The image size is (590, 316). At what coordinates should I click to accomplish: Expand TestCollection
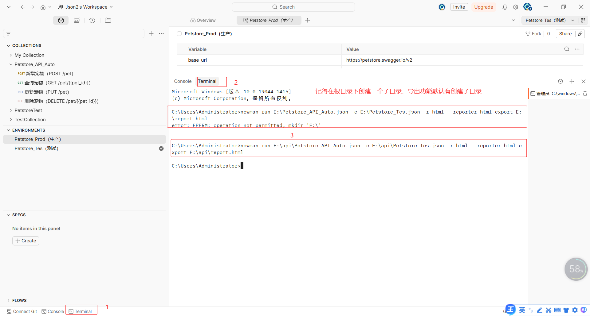(x=11, y=120)
